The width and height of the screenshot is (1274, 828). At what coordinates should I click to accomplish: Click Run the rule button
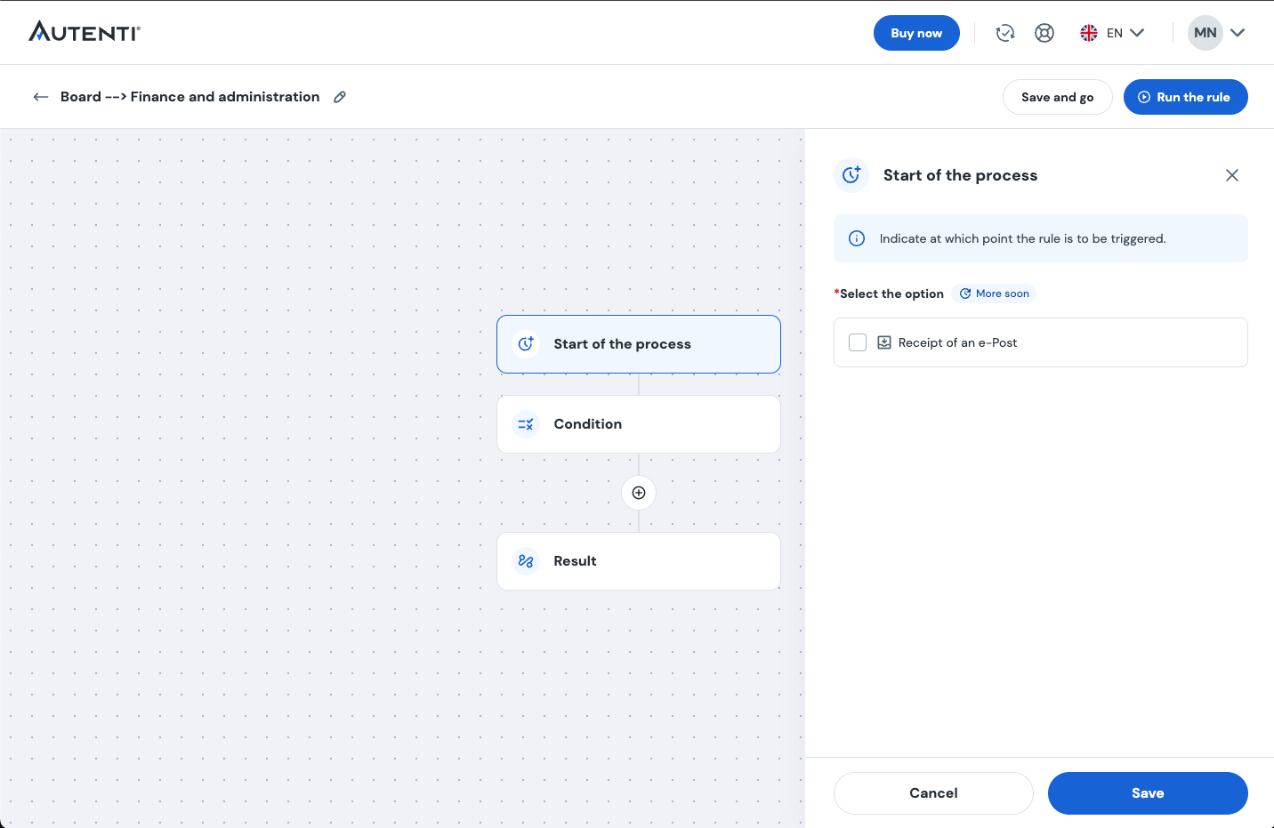tap(1185, 97)
